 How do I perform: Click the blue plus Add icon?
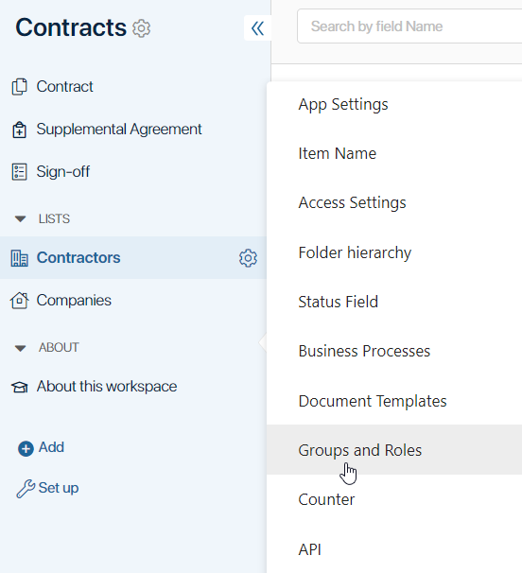click(x=26, y=448)
